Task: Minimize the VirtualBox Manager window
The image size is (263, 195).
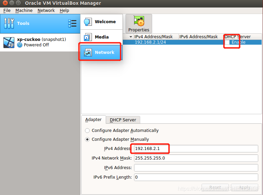Action: pos(12,3)
